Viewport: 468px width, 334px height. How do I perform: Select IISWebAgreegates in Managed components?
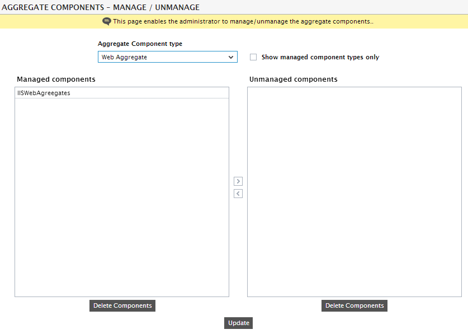122,93
